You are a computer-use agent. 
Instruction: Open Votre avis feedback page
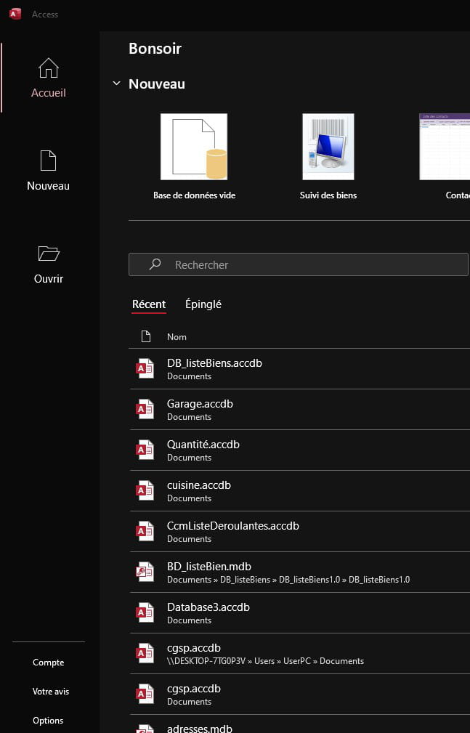pyautogui.click(x=51, y=692)
